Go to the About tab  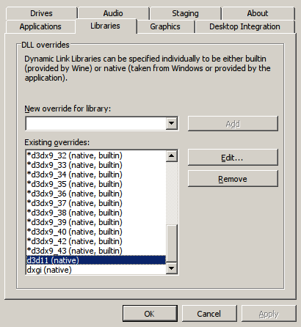point(258,13)
